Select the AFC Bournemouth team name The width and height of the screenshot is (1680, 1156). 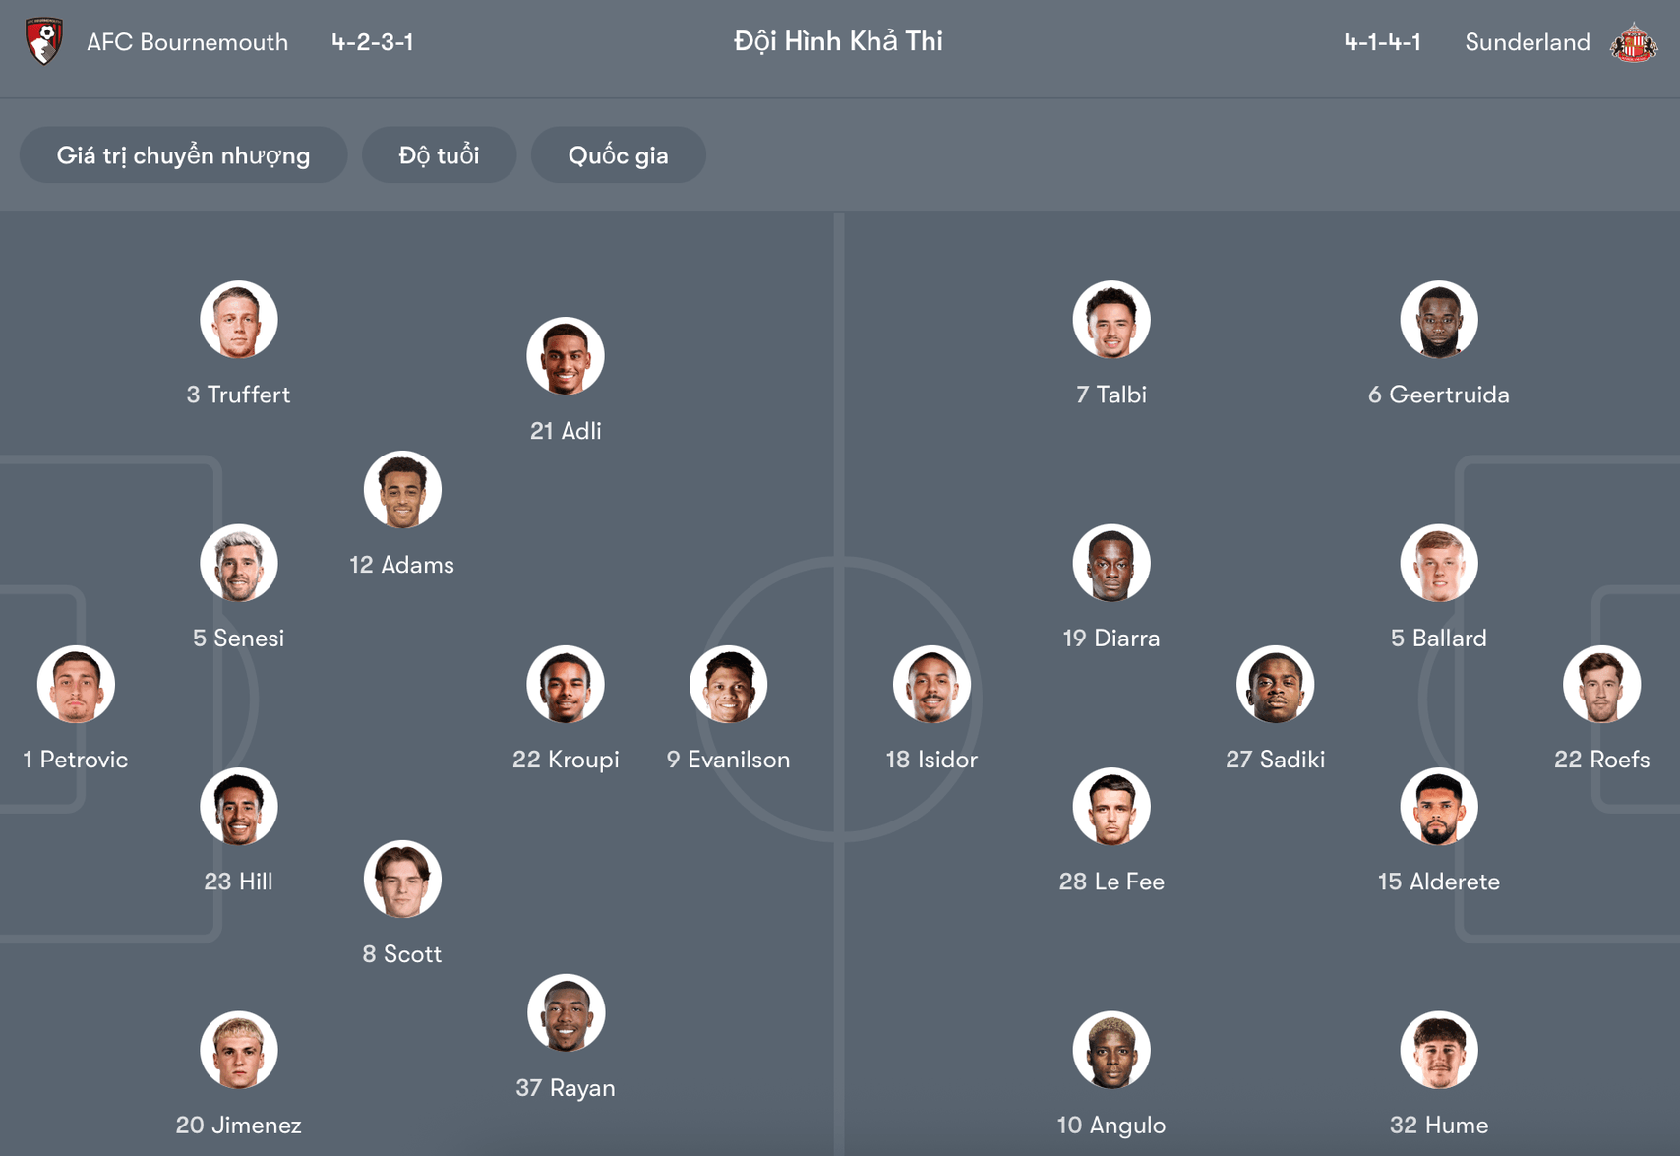(188, 41)
